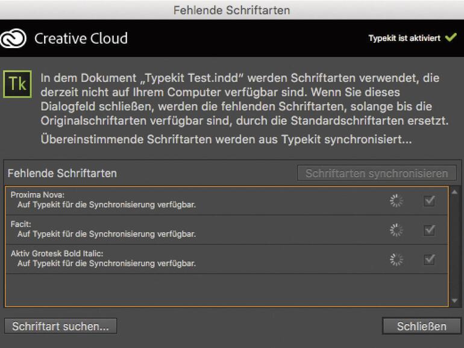Click the Übereinstimmende Schriftarten status line
Viewport: 464px width, 348px height.
click(x=226, y=139)
